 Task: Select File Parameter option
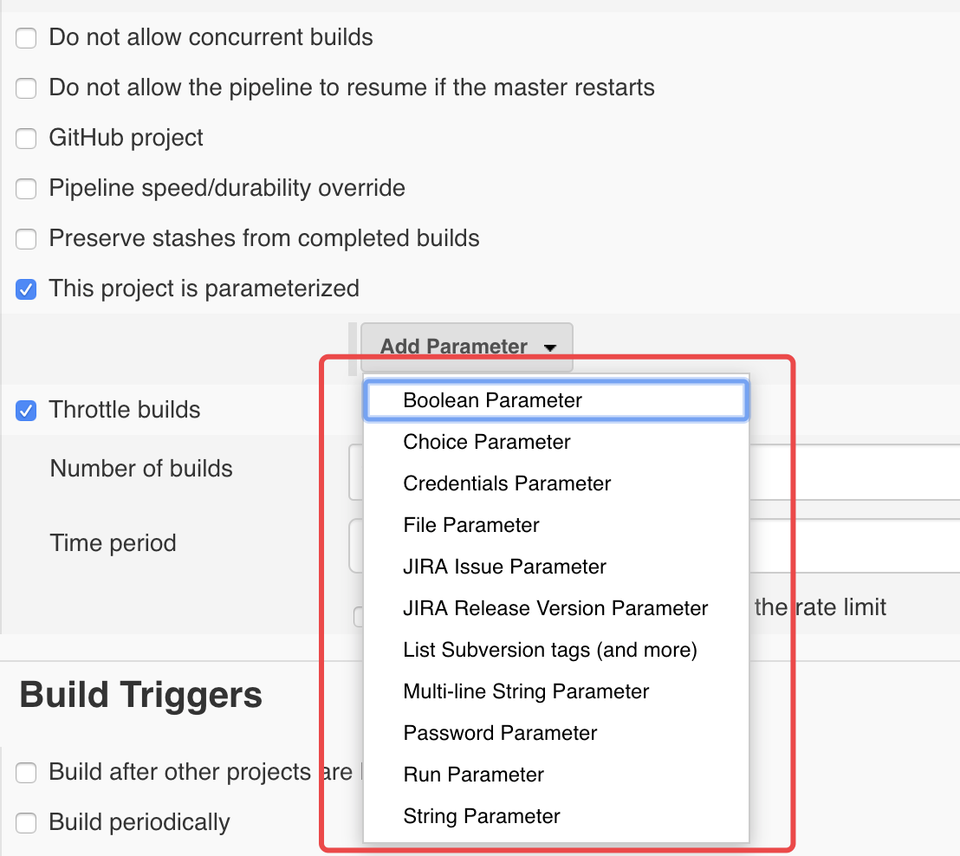[471, 525]
